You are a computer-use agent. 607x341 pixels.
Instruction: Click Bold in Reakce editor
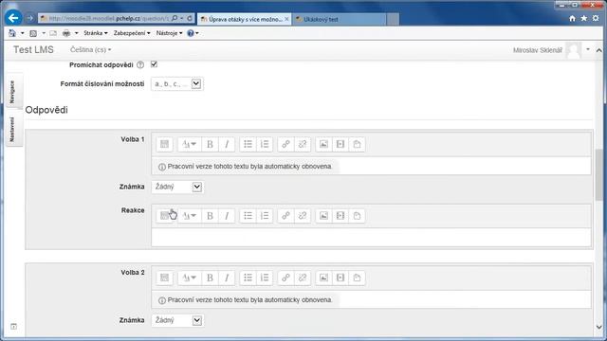pyautogui.click(x=210, y=215)
